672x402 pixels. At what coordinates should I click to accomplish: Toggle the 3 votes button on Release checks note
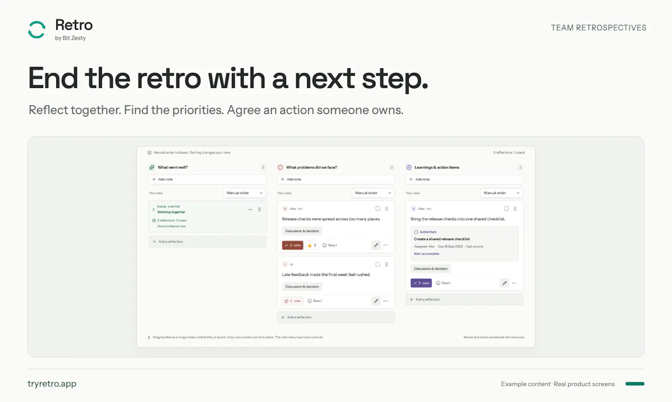tap(292, 245)
